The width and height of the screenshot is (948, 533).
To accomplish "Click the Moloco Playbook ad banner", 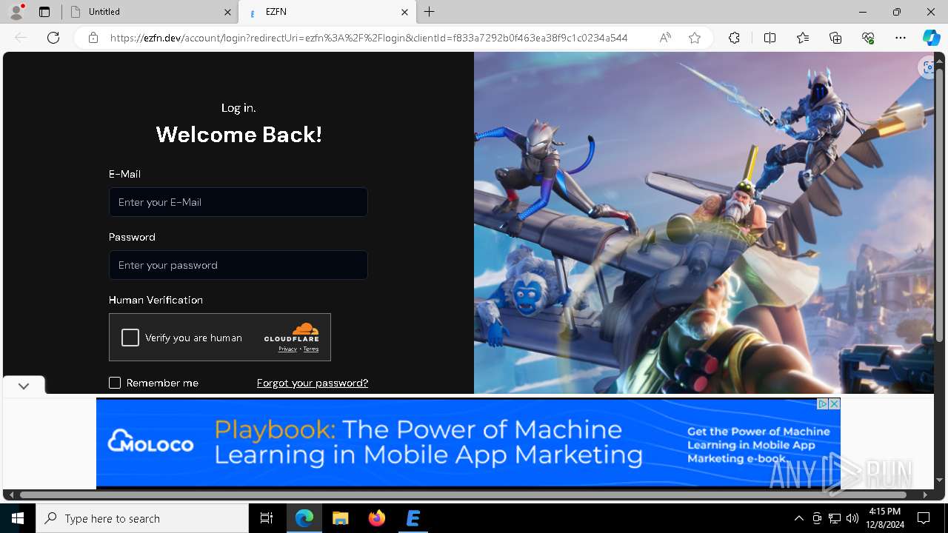I will click(x=468, y=443).
